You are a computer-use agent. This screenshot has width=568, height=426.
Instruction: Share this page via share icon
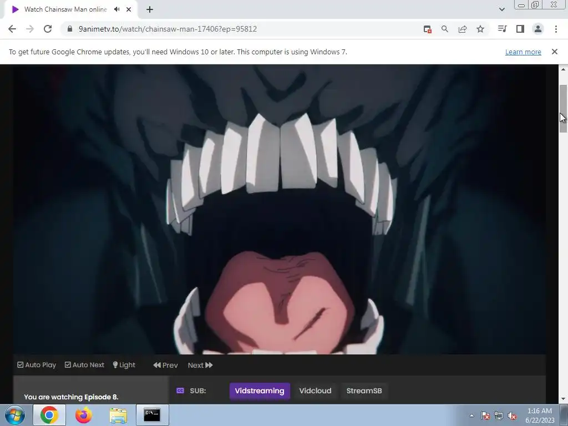point(463,29)
